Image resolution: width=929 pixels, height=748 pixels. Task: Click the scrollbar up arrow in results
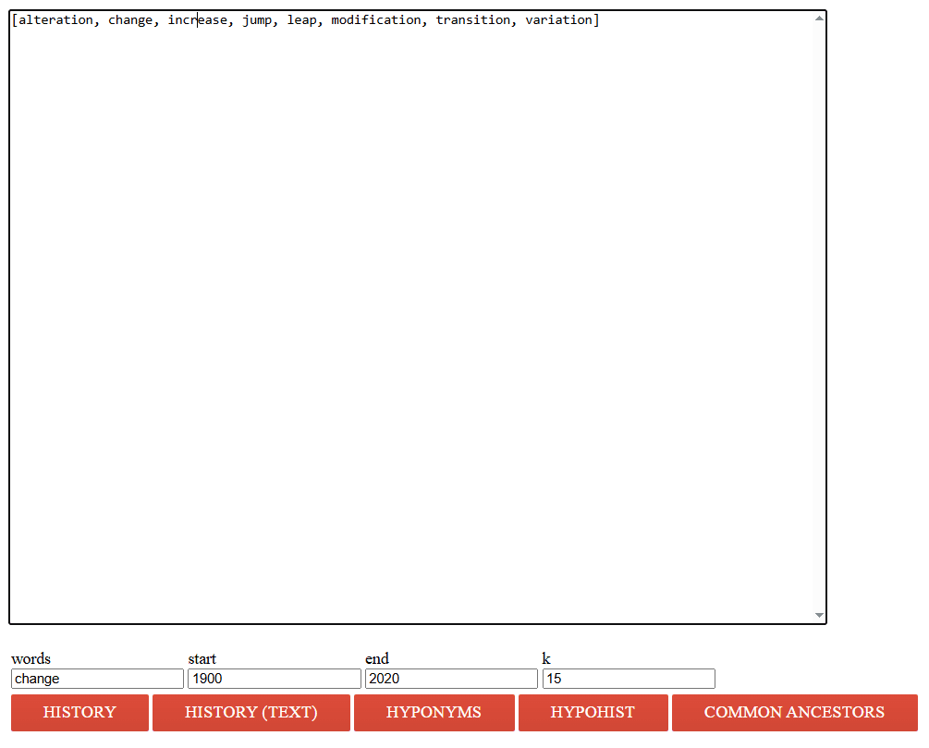(819, 18)
